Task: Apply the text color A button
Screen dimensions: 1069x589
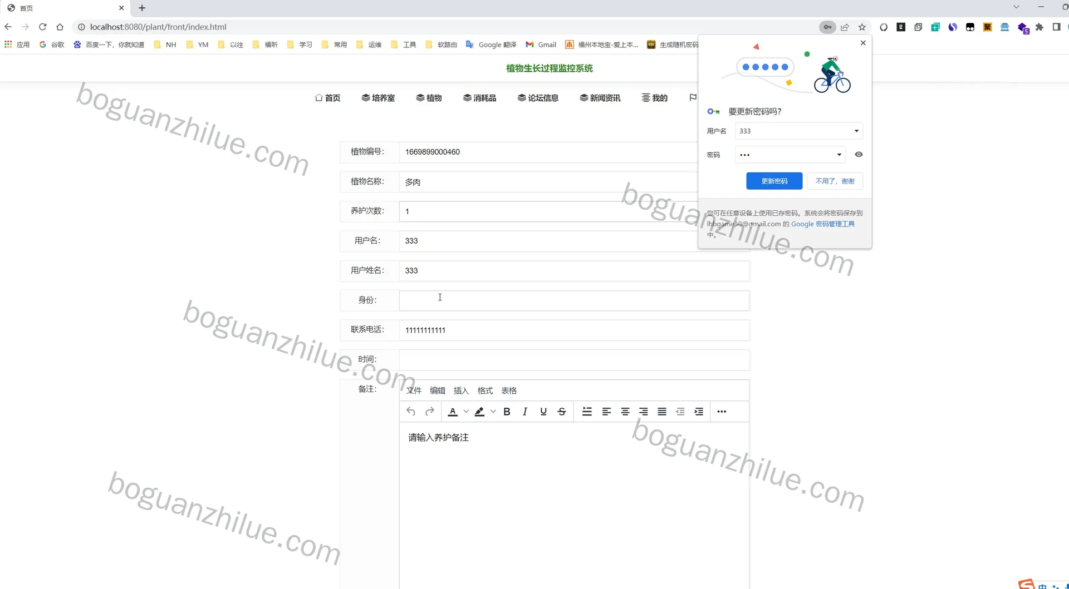Action: [x=453, y=412]
